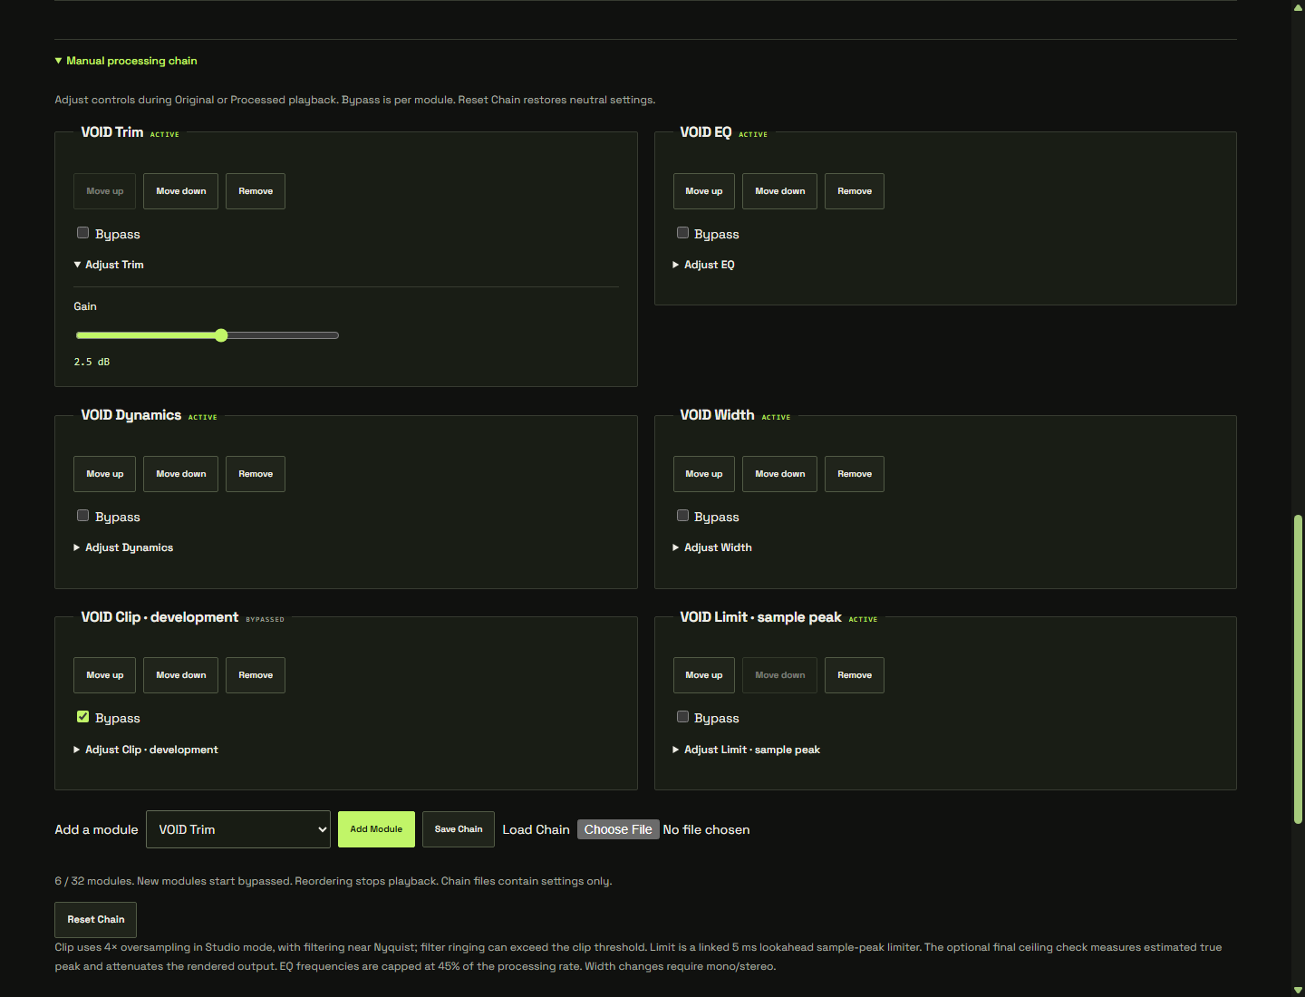Expand the Adjust Dynamics section
This screenshot has width=1305, height=997.
coord(123,547)
